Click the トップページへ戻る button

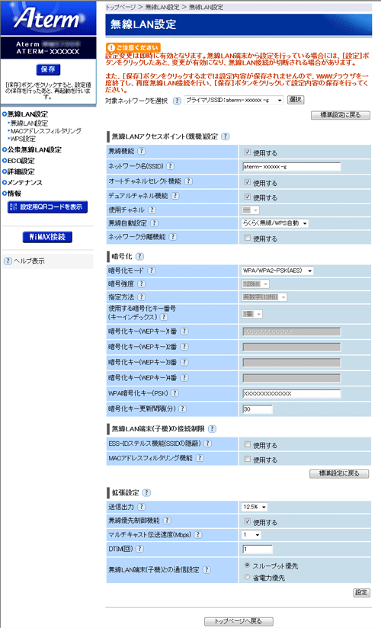[x=239, y=621]
